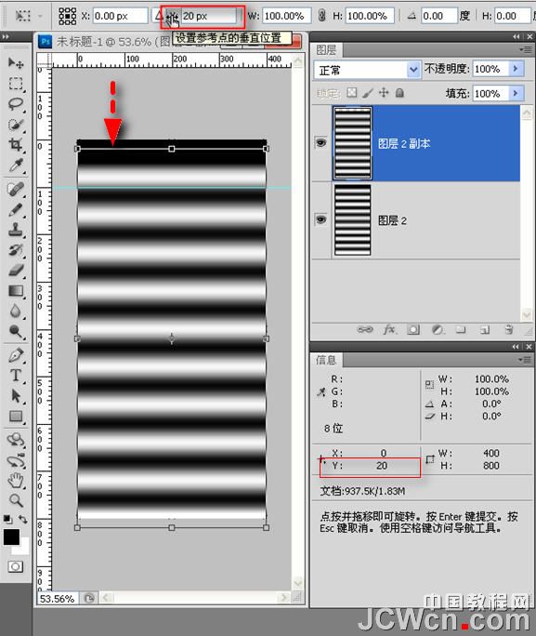Open the 填充 fill slider arrow
This screenshot has height=636, width=536.
click(516, 93)
